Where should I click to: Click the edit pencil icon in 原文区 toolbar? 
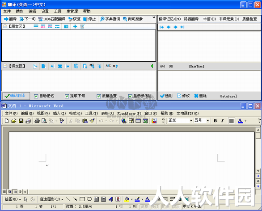(x=82, y=26)
